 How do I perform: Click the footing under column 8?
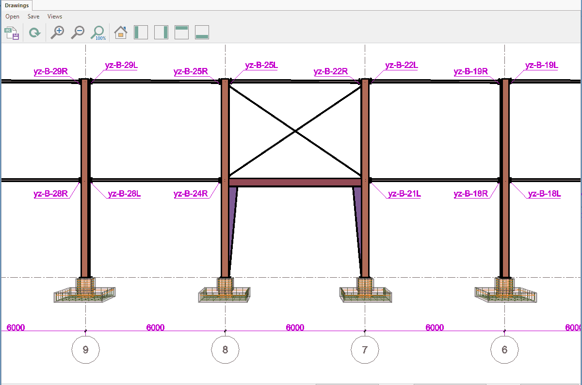coord(225,293)
